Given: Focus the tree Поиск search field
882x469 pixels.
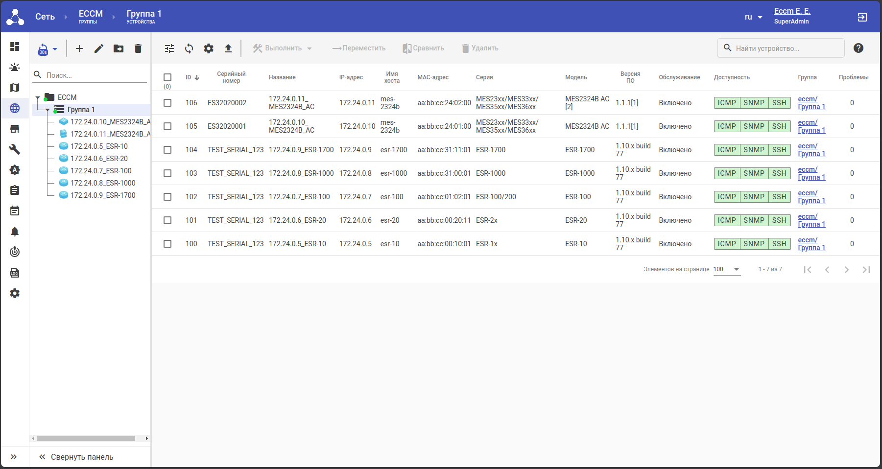Looking at the screenshot, I should coord(90,75).
